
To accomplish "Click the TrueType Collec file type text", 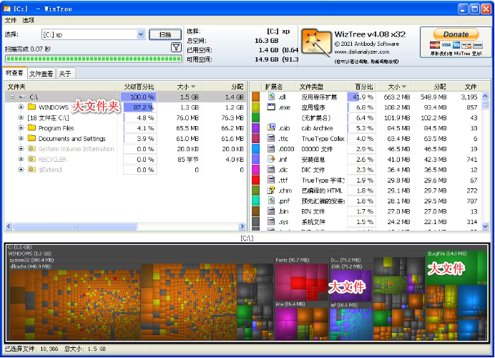I will (x=323, y=138).
